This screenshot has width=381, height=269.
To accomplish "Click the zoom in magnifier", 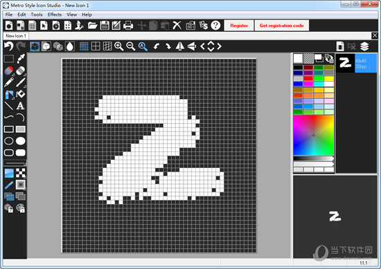I will pyautogui.click(x=119, y=46).
